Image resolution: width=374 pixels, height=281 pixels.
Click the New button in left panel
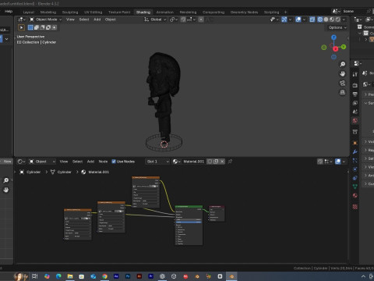(7, 162)
